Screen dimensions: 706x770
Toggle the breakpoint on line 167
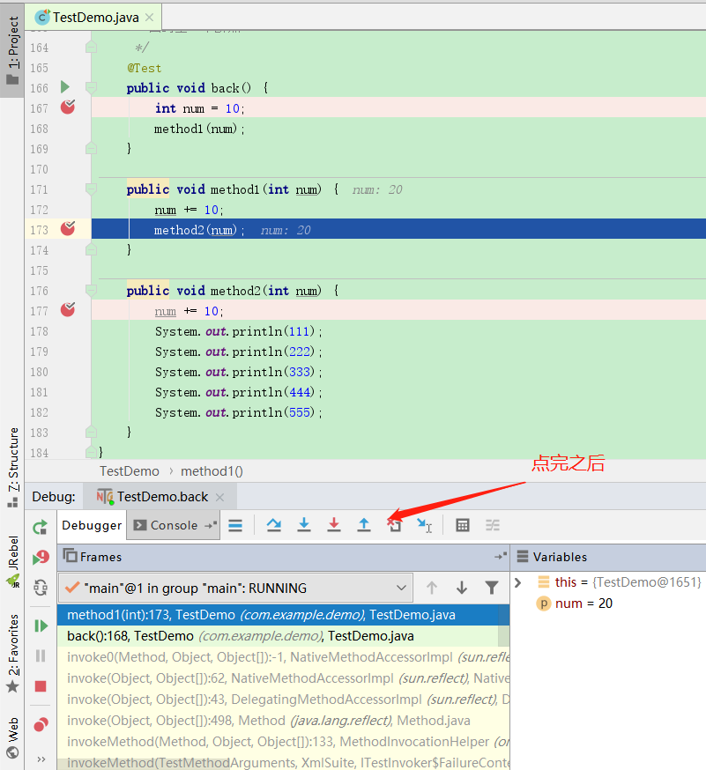(69, 107)
